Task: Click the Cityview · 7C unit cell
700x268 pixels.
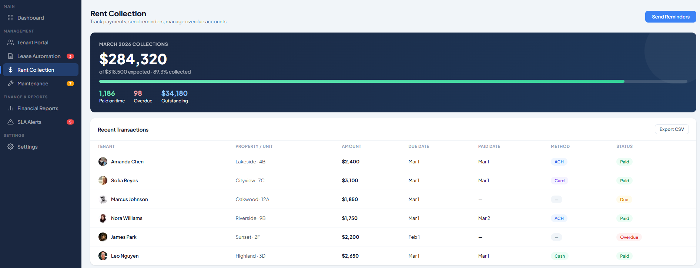Action: click(250, 180)
